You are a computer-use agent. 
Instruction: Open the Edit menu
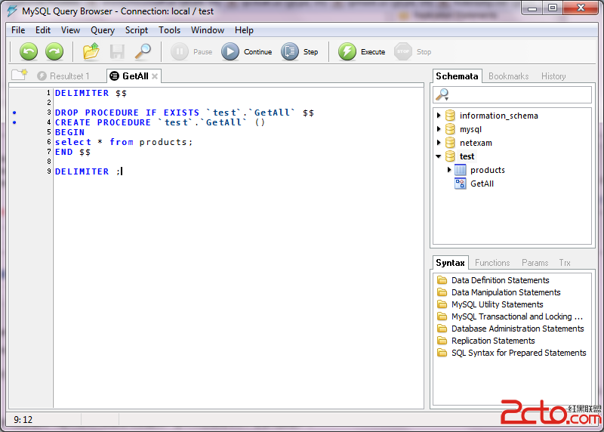pyautogui.click(x=43, y=30)
